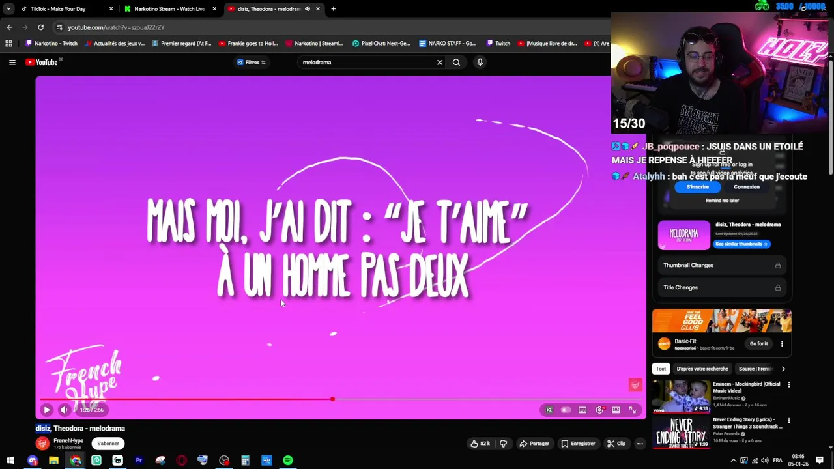
Task: Clear the melodrama search text
Action: pyautogui.click(x=439, y=62)
